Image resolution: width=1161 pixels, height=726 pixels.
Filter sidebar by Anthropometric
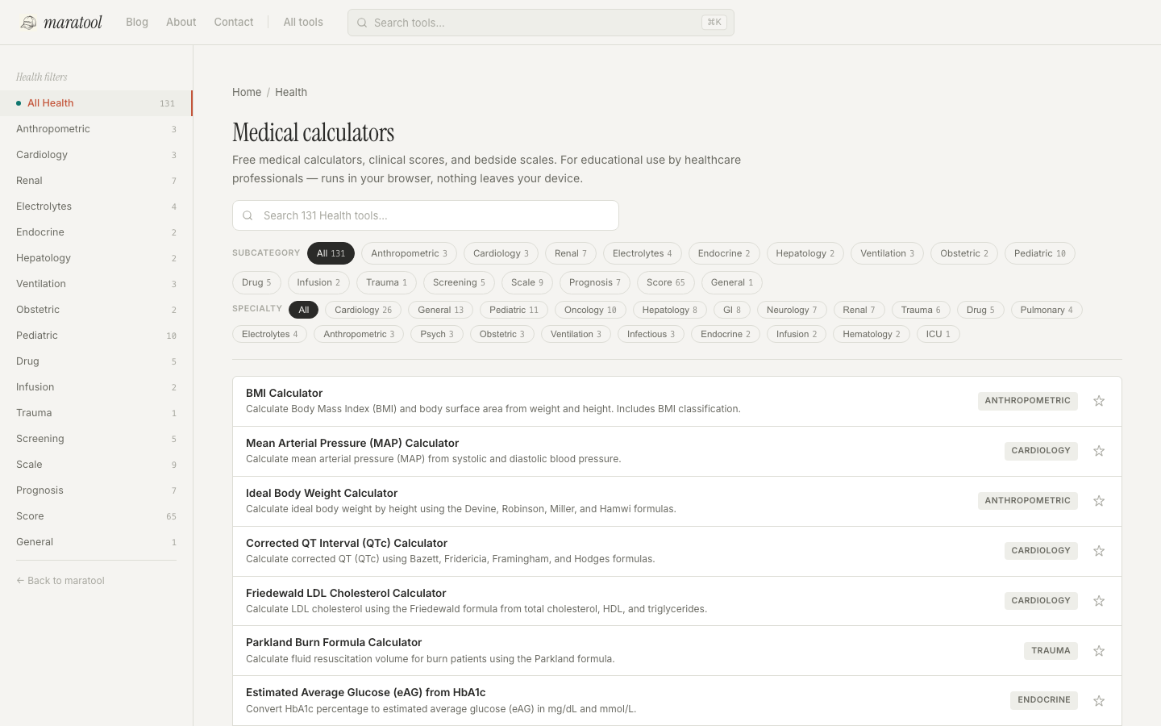[96, 129]
